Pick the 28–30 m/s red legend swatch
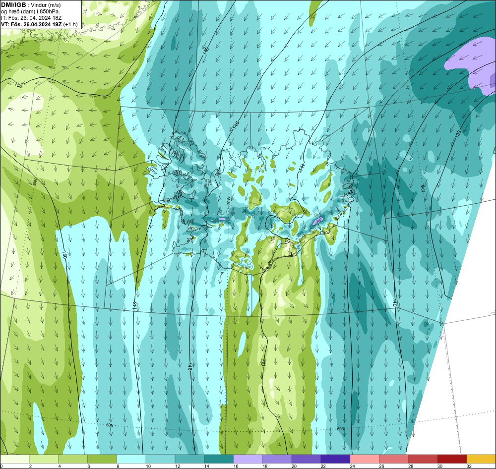The image size is (496, 469). pyautogui.click(x=423, y=459)
